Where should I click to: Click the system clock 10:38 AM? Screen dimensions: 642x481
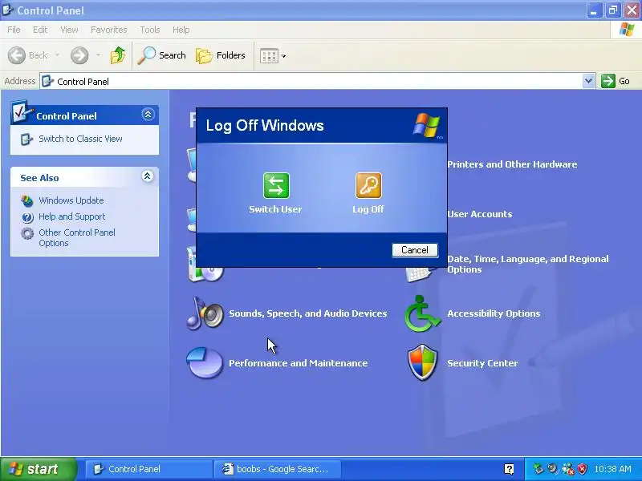point(612,469)
